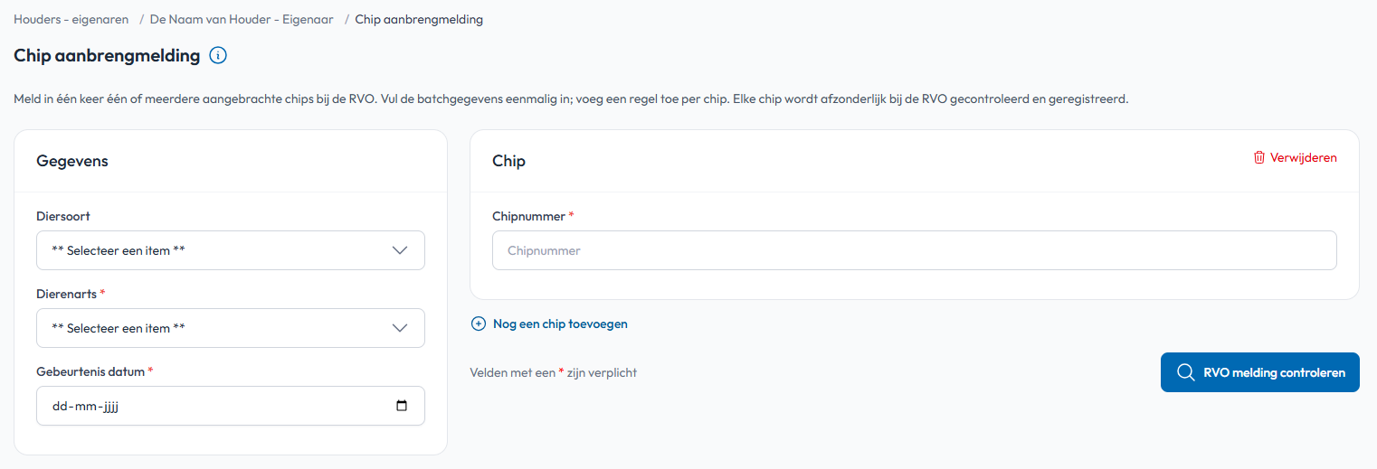The width and height of the screenshot is (1377, 469).
Task: Click the Chip panel heading
Action: coord(508,161)
